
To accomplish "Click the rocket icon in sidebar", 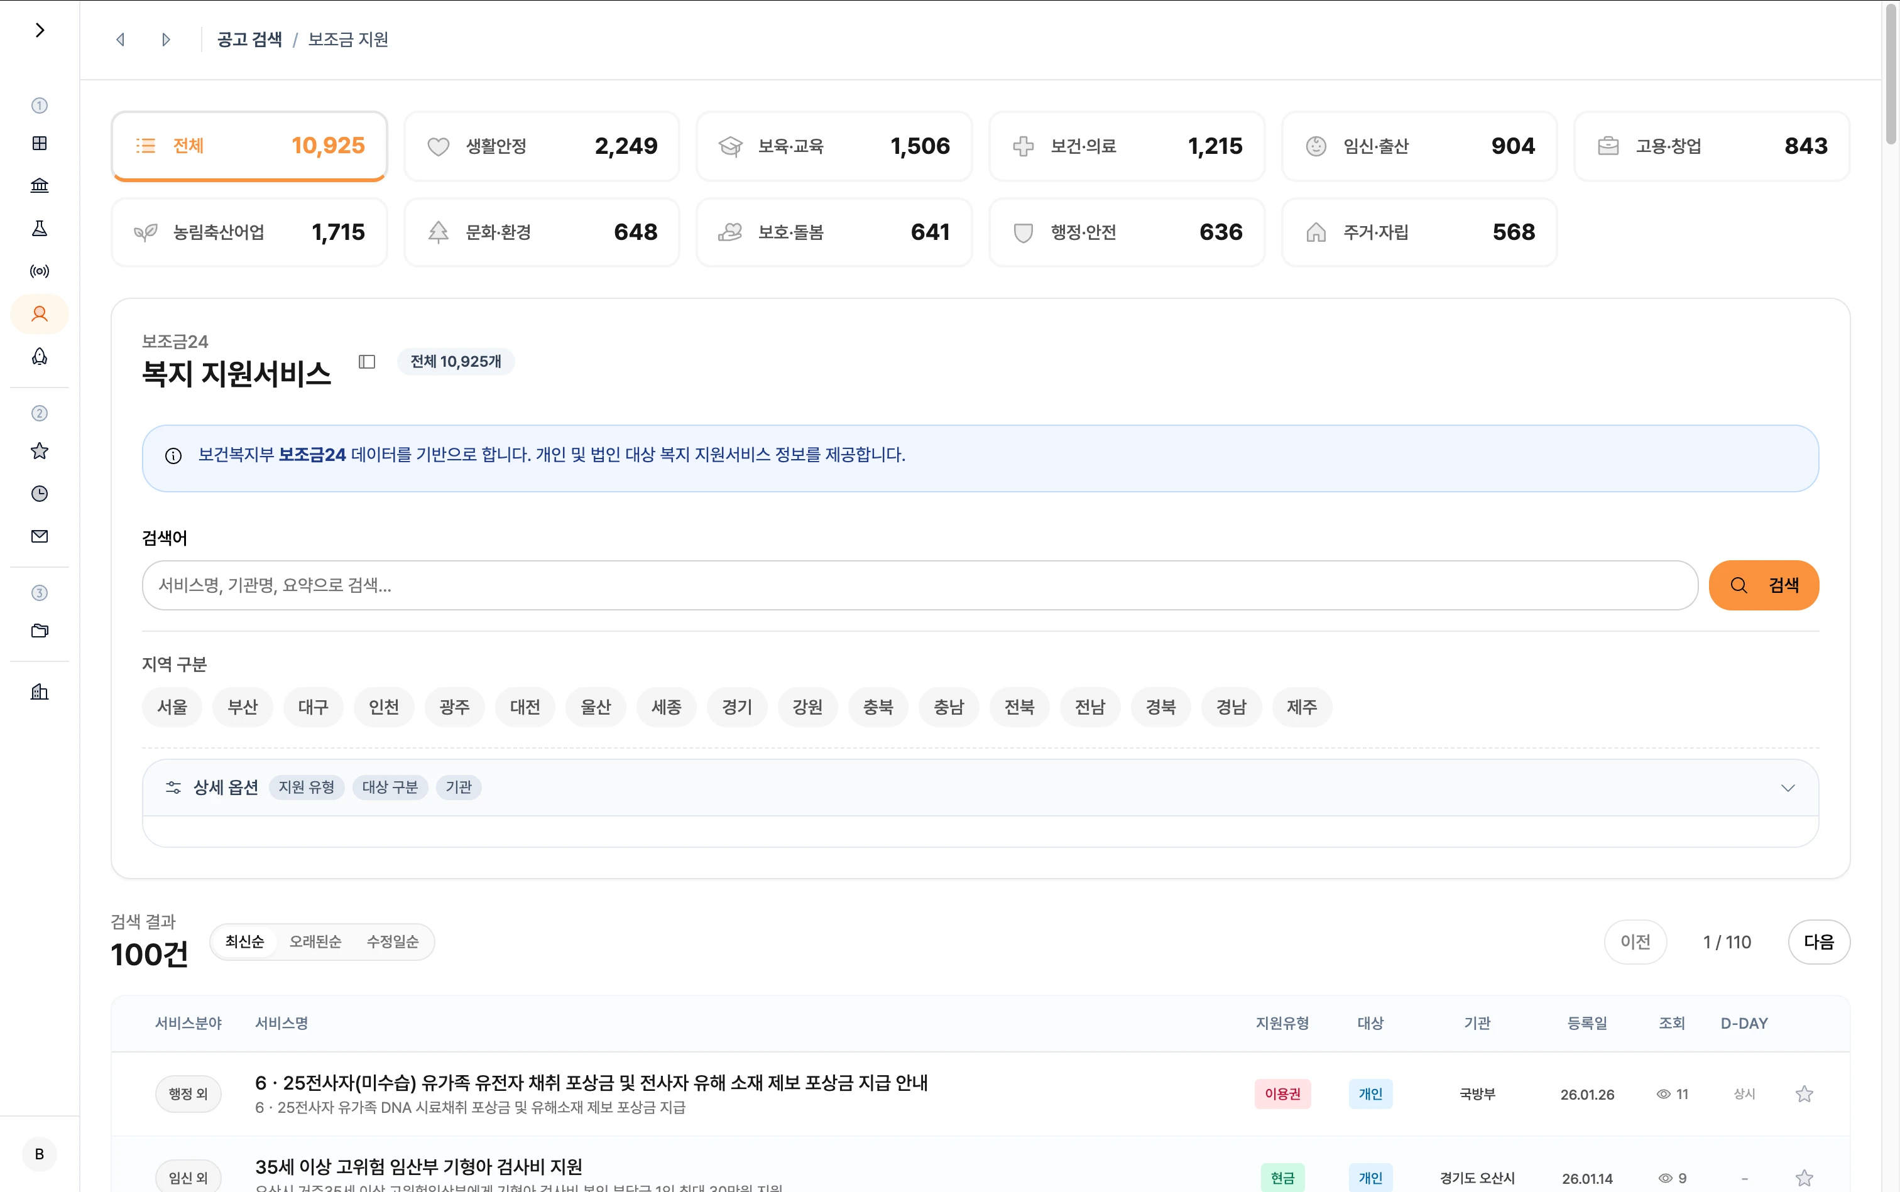I will pyautogui.click(x=40, y=357).
